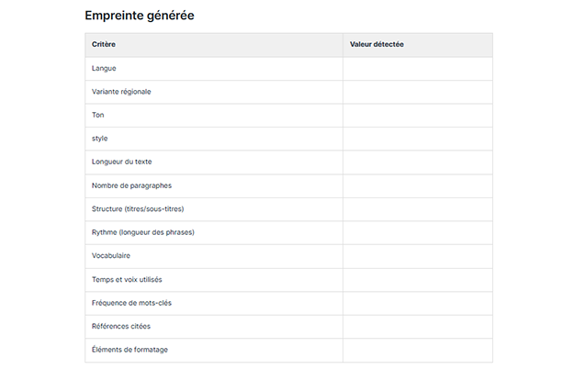Click the 'Nombre de paragraphes' criterion

(x=131, y=185)
